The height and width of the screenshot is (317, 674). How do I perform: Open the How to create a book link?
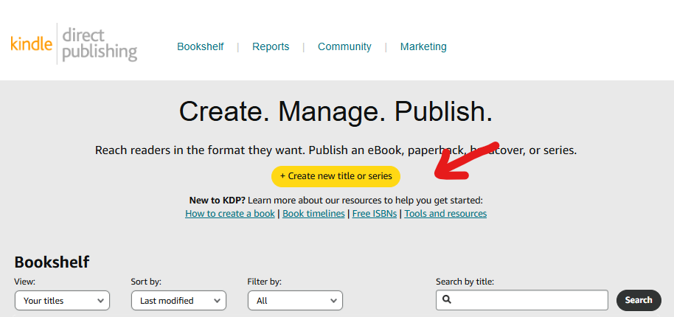click(230, 214)
